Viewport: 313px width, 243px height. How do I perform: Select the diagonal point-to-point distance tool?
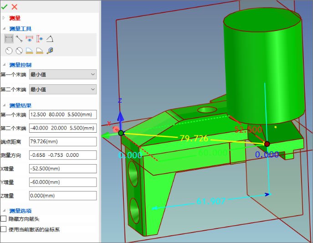19,39
